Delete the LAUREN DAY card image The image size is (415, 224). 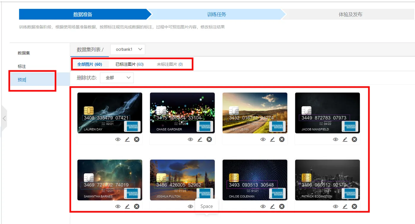tap(137, 139)
